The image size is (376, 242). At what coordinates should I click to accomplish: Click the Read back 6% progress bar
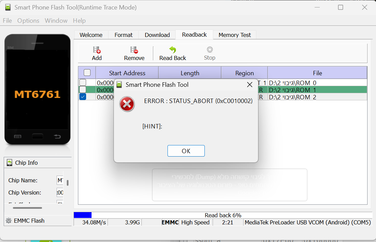pos(223,215)
